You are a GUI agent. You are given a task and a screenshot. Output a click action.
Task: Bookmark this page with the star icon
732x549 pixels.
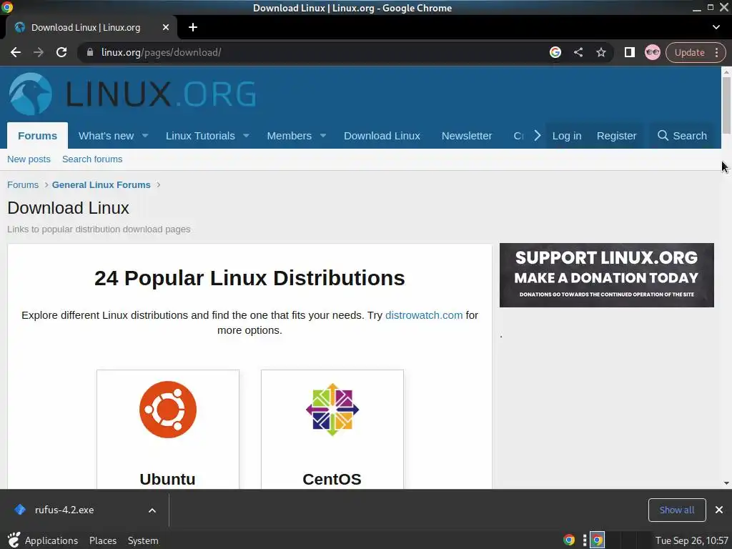600,52
